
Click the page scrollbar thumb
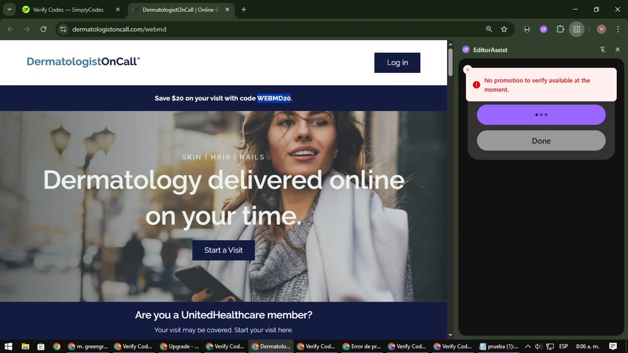(450, 62)
